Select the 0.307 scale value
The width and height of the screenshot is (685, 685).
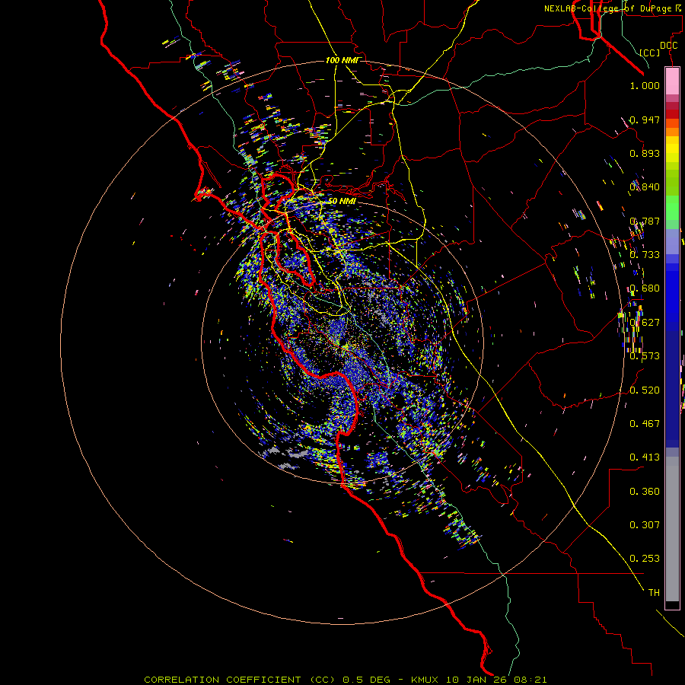pyautogui.click(x=645, y=525)
